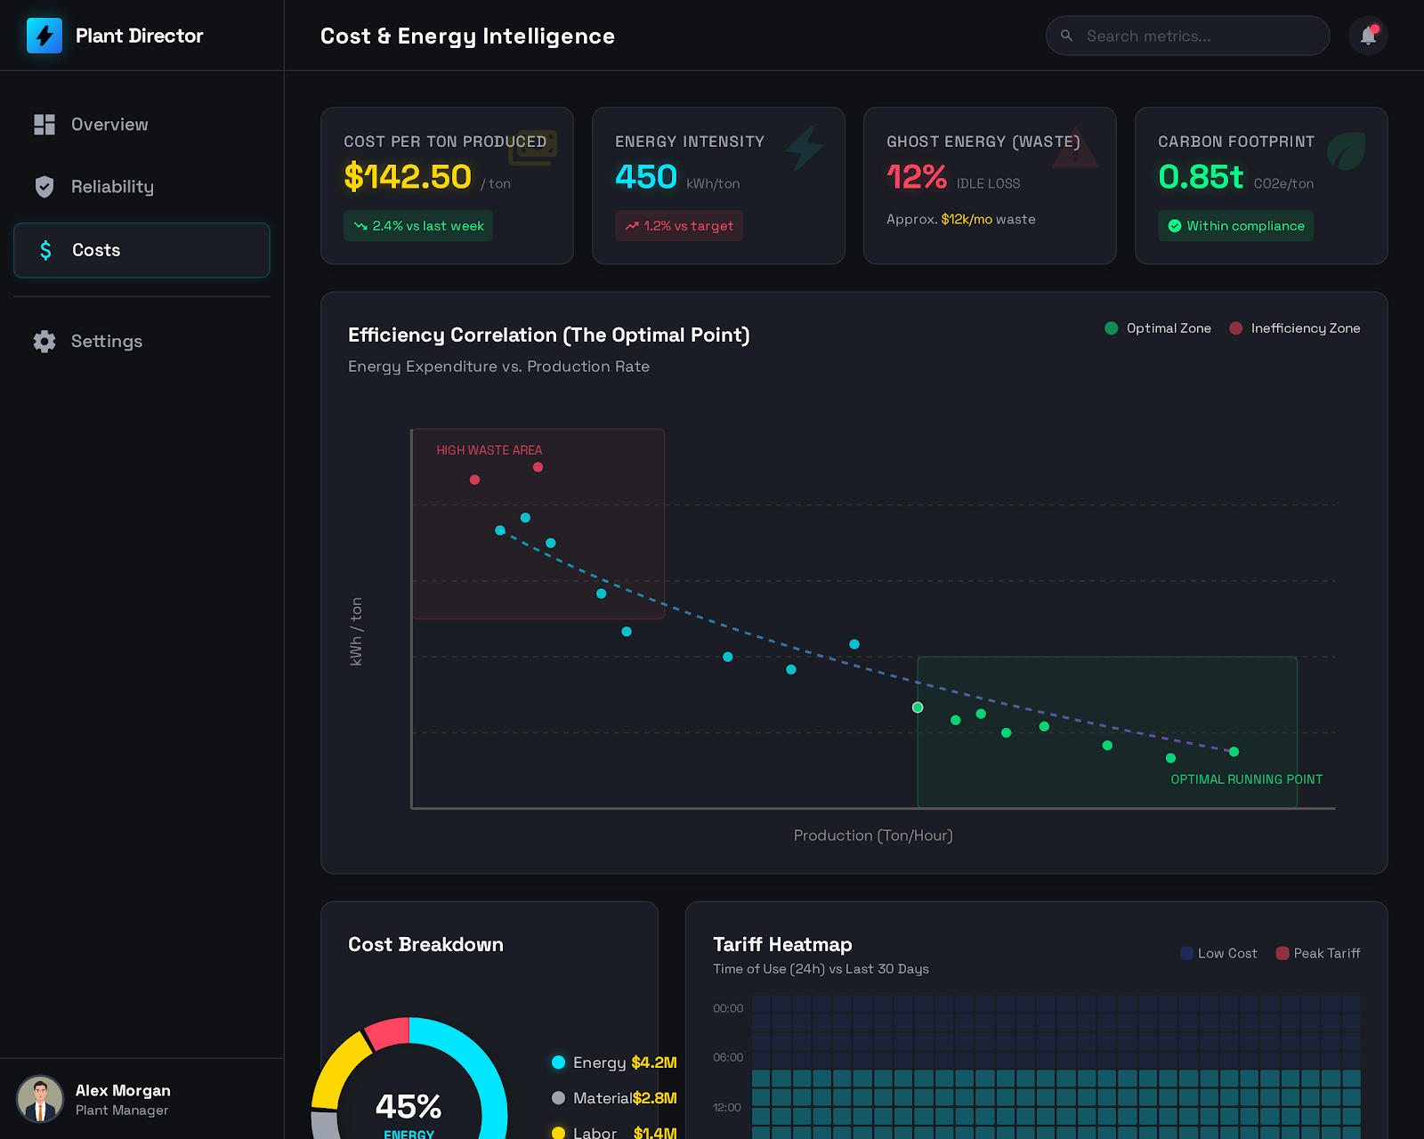Select the Costs menu item

[142, 250]
